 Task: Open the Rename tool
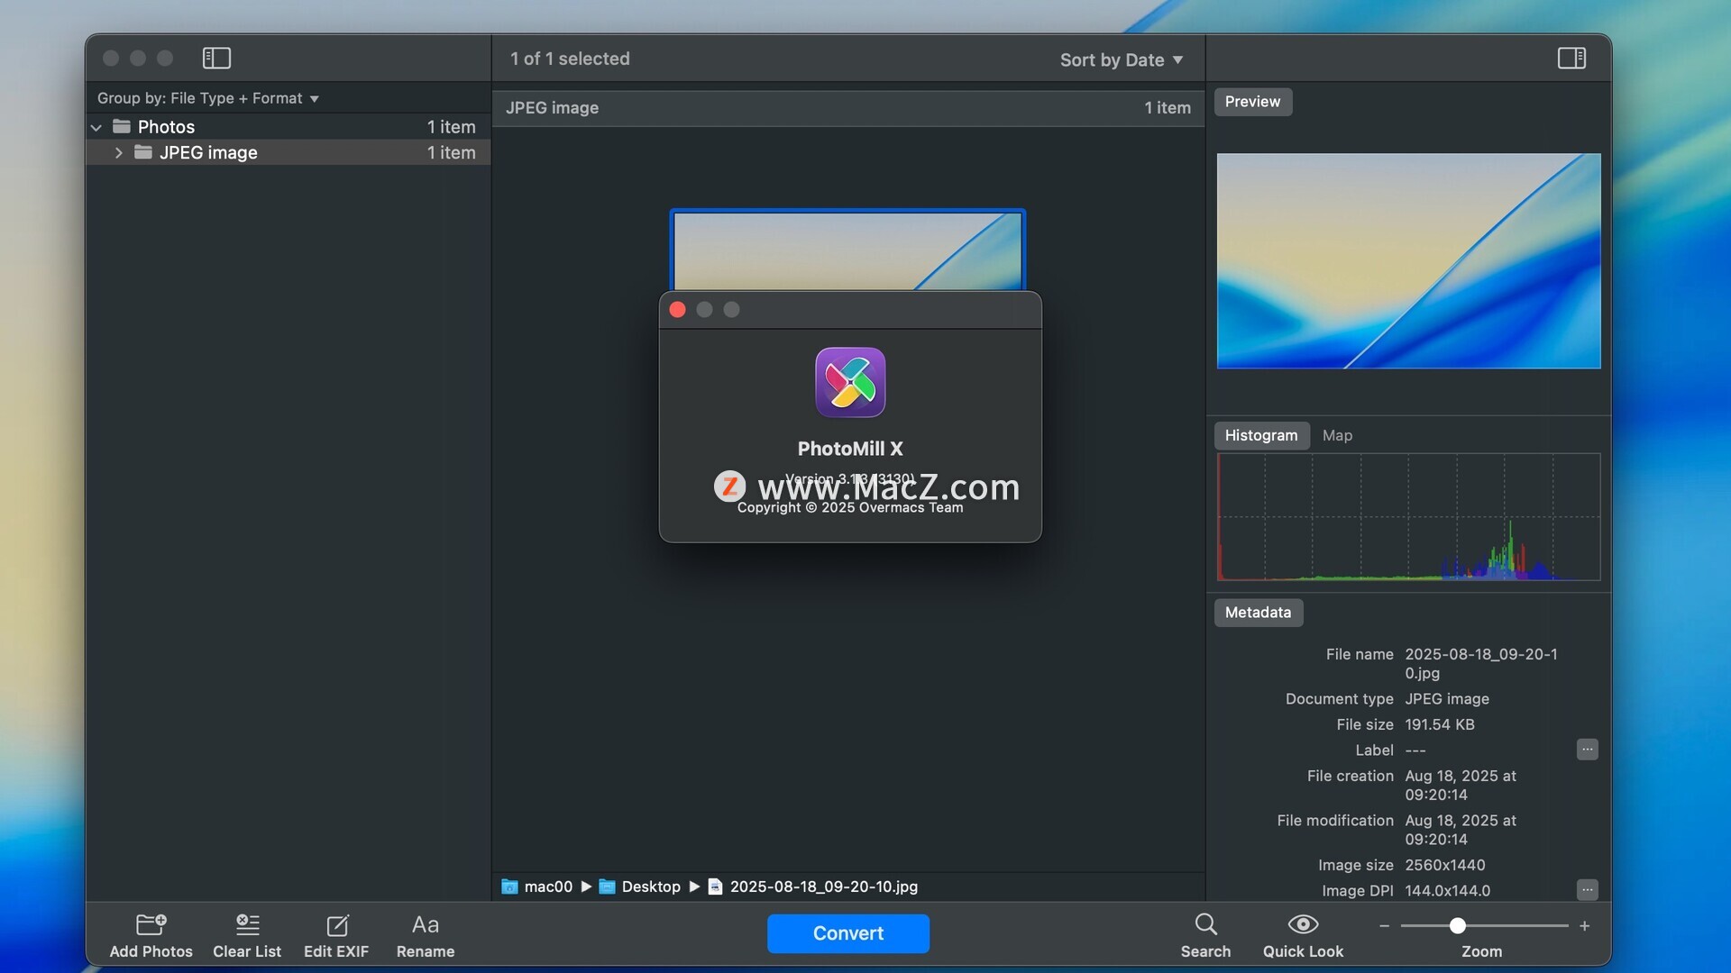425,925
